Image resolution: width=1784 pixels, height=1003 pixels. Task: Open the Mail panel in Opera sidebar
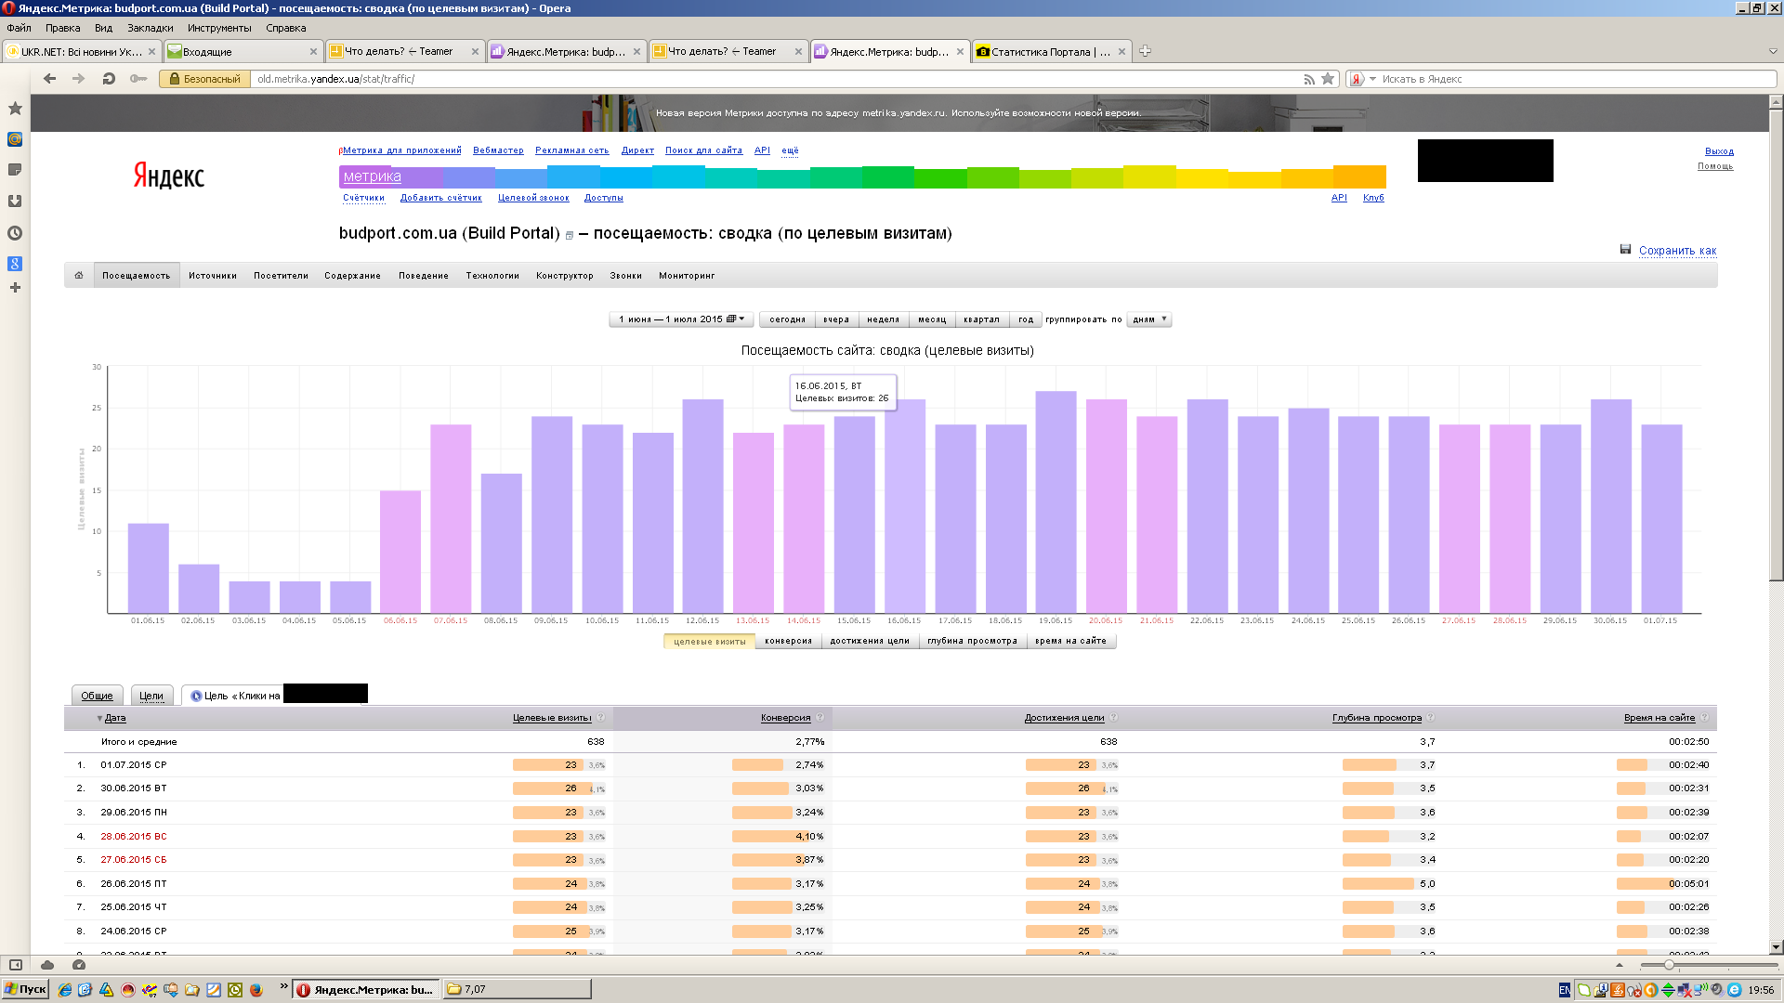15,139
